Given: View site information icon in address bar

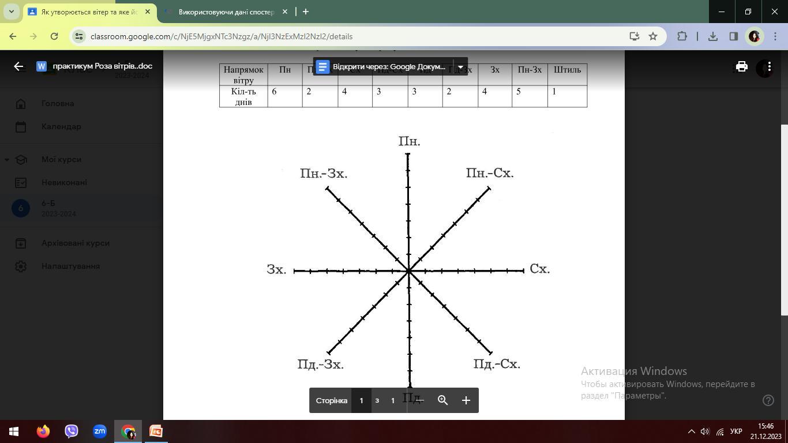Looking at the screenshot, I should 80,36.
